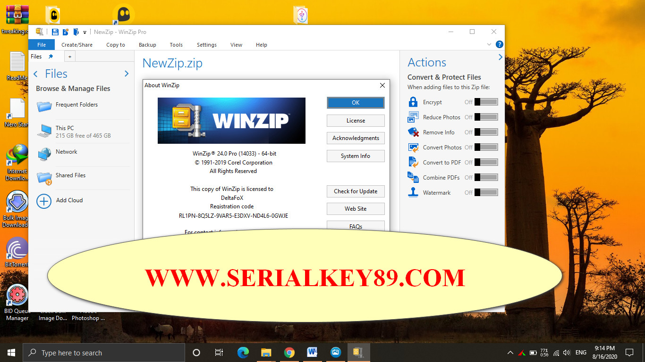The width and height of the screenshot is (645, 362).
Task: Collapse the Actions pane with arrow
Action: (500, 58)
